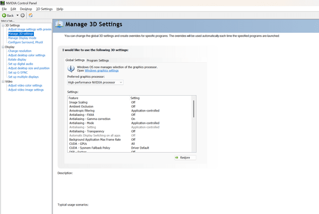Click the settings list vertical scrollbar
The image size is (319, 214).
[194, 109]
